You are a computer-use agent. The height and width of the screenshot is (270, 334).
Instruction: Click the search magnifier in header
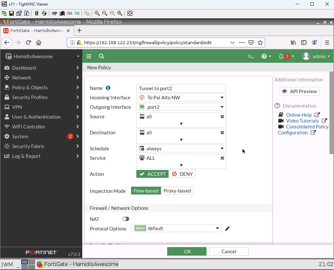tap(102, 56)
